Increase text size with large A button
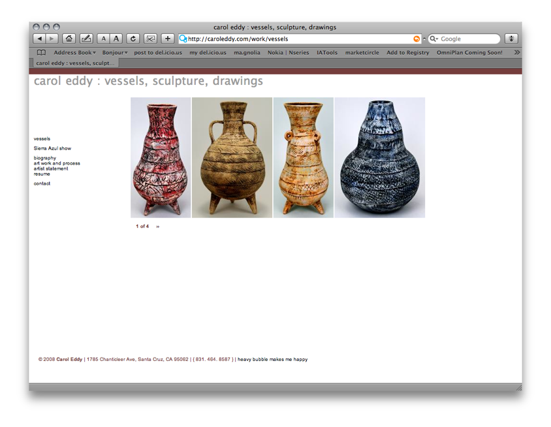Image resolution: width=551 pixels, height=427 pixels. (x=116, y=39)
